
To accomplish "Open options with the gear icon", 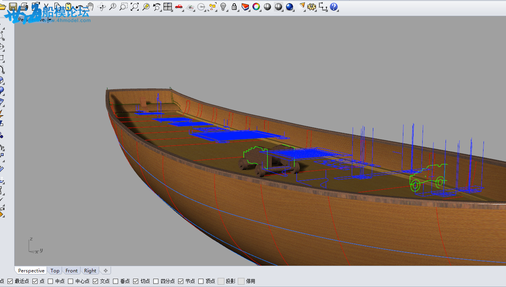I will pyautogui.click(x=312, y=7).
